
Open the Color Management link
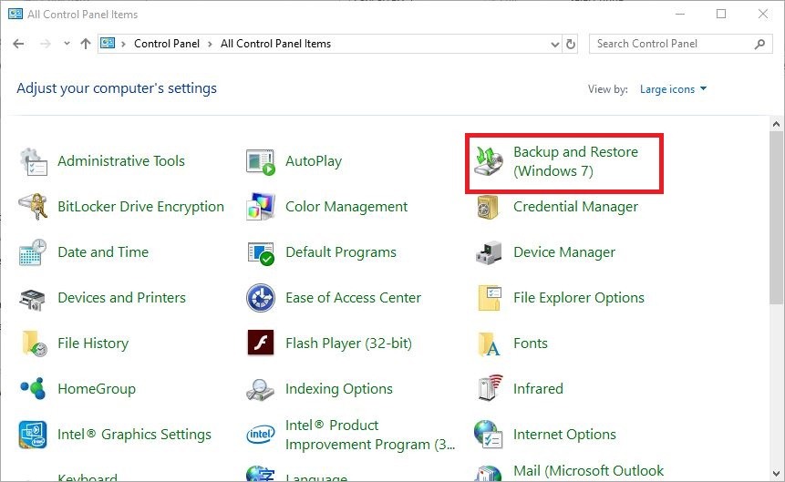[346, 207]
